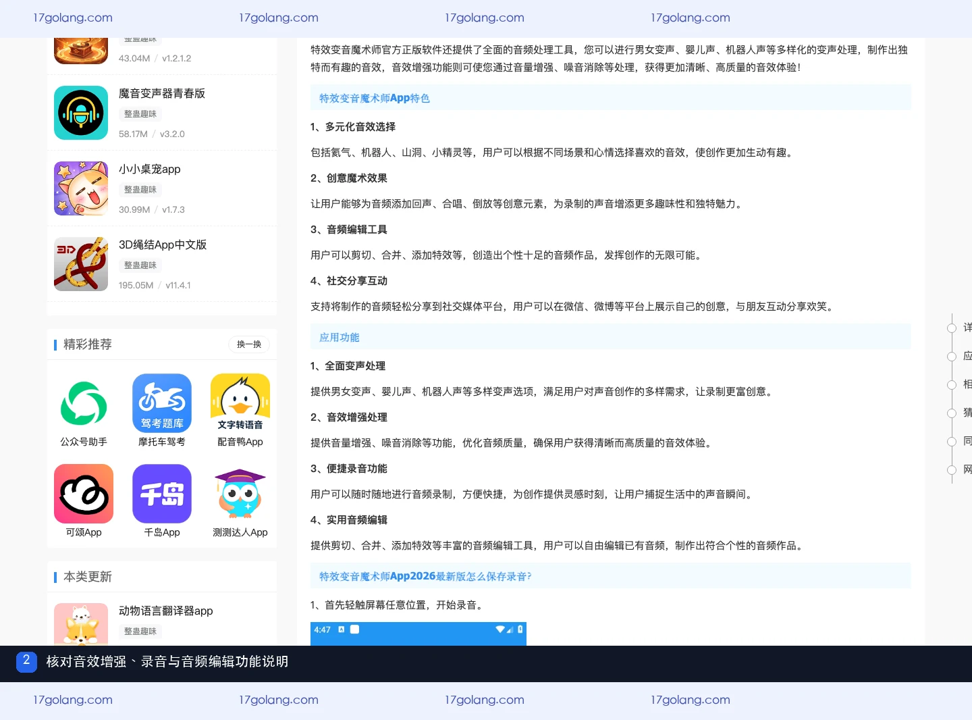Go to the 小小桌宠app title link
The height and width of the screenshot is (720, 972).
[150, 169]
